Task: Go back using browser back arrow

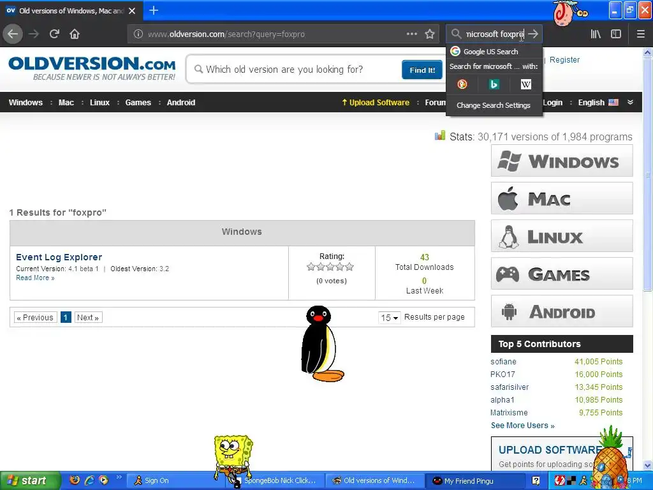Action: point(13,34)
